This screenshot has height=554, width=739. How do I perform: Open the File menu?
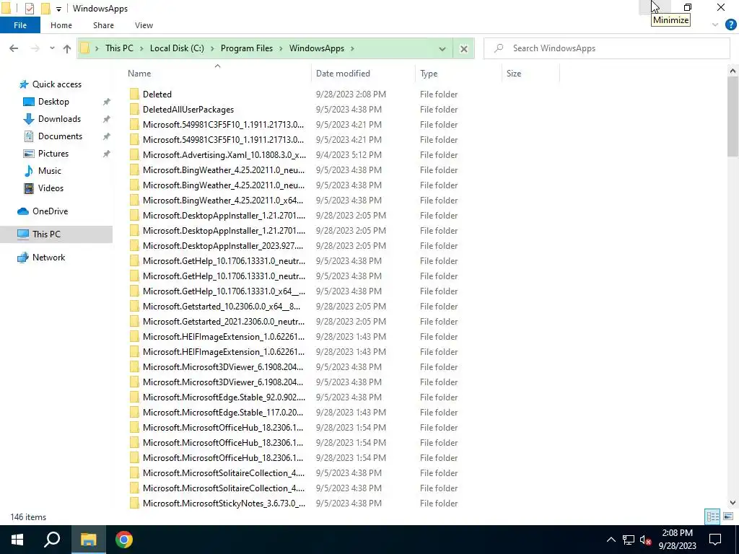pos(20,25)
